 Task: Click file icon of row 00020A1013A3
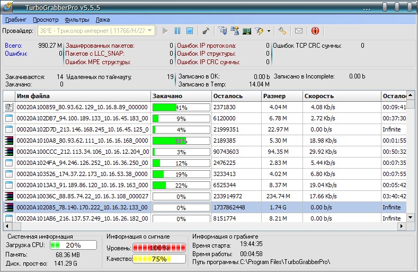9,185
